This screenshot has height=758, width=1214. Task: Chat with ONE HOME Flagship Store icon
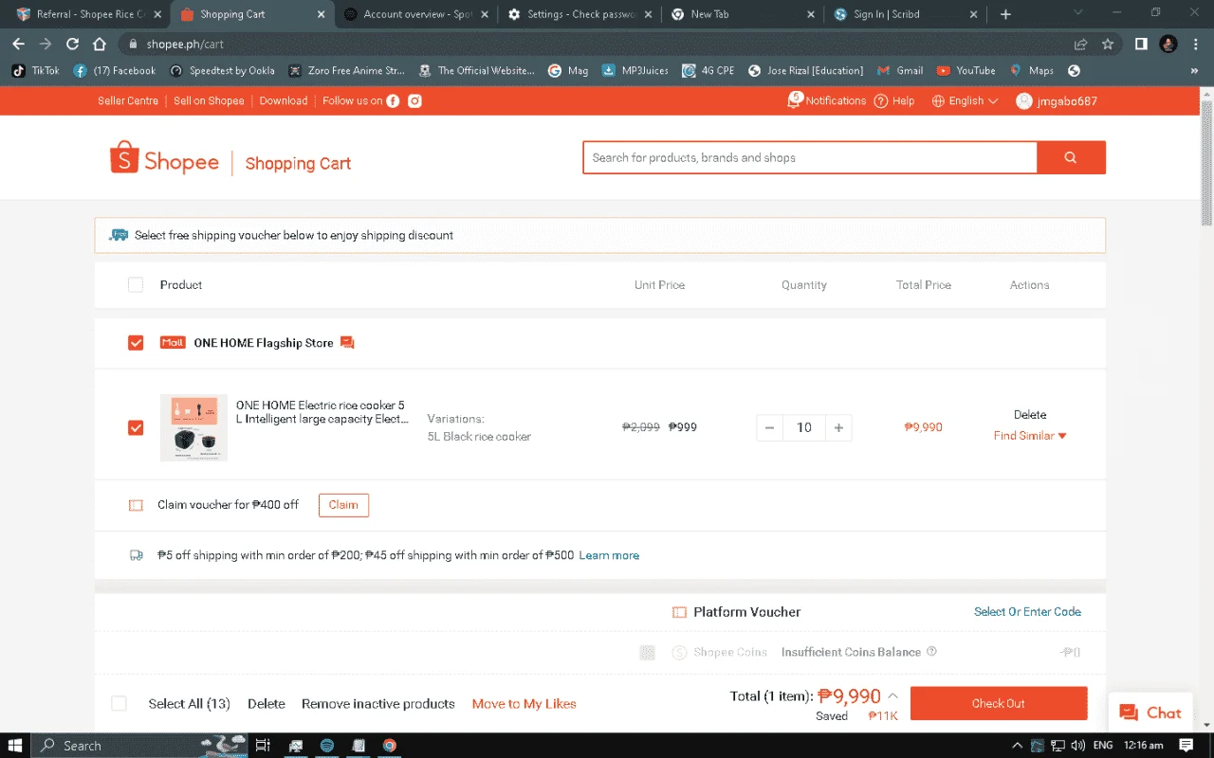(347, 343)
